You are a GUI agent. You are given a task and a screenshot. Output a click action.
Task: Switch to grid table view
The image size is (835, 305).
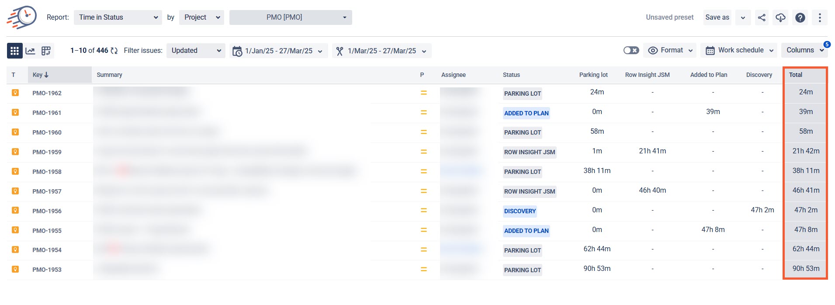(14, 51)
